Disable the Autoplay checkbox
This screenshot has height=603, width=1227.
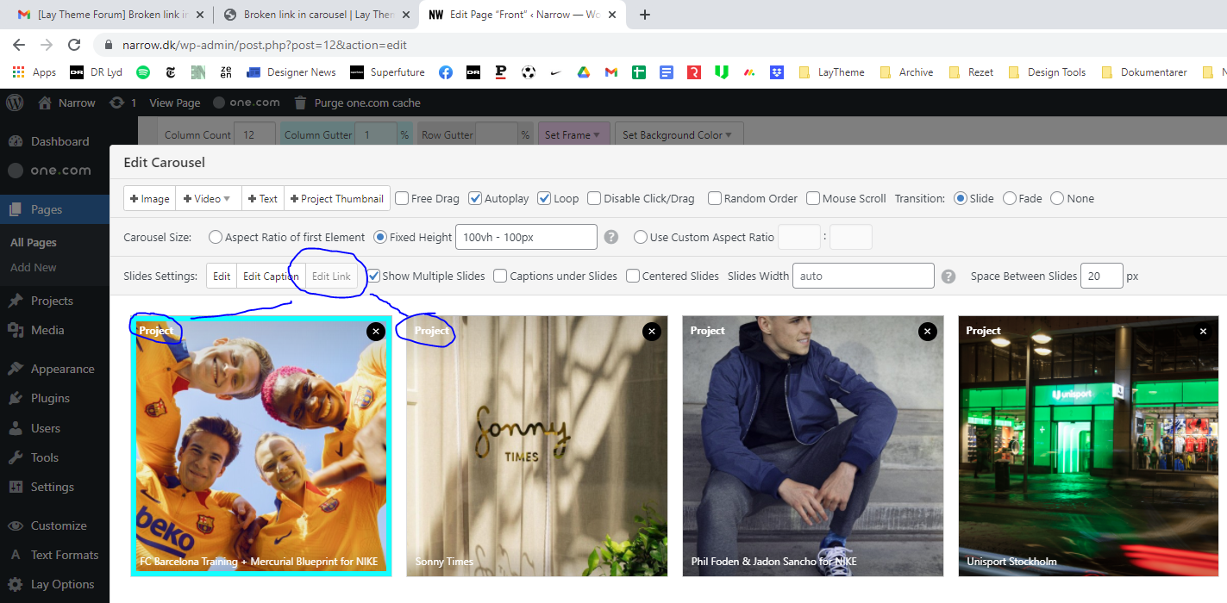click(475, 198)
